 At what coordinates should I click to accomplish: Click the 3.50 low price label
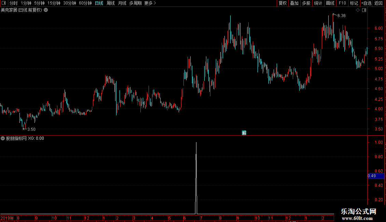31,129
